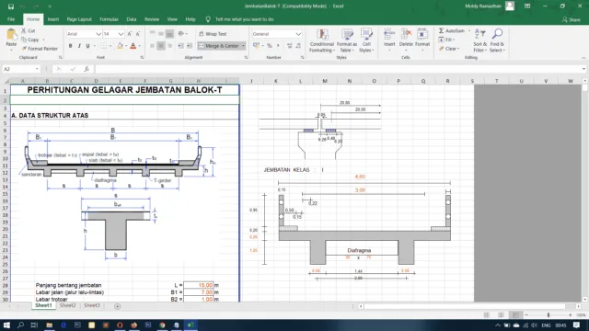Toggle Underline formatting
The height and width of the screenshot is (331, 589).
pos(88,46)
